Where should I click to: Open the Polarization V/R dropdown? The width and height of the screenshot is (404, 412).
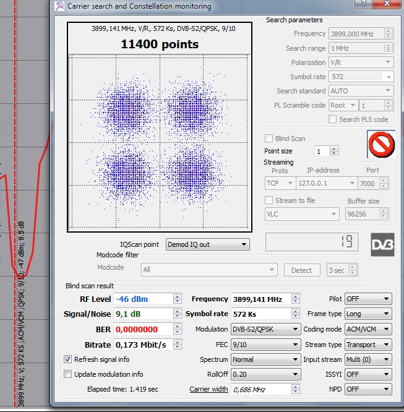[x=361, y=62]
